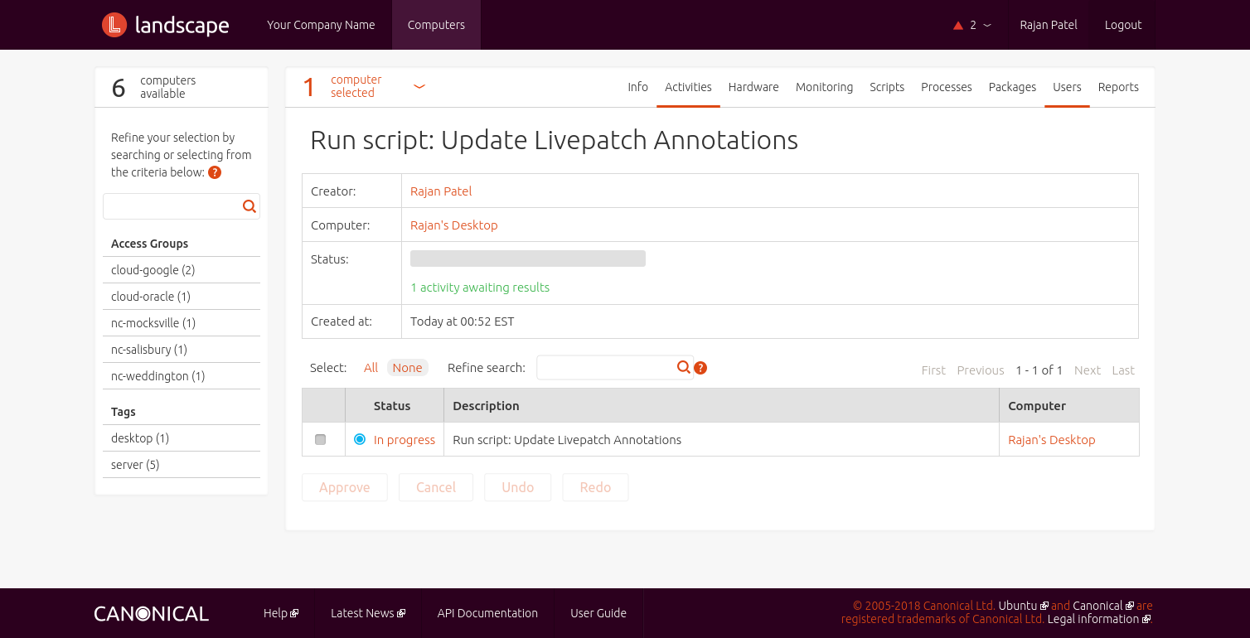This screenshot has width=1250, height=638.
Task: Filter by nc-mocksville access group
Action: 153,323
